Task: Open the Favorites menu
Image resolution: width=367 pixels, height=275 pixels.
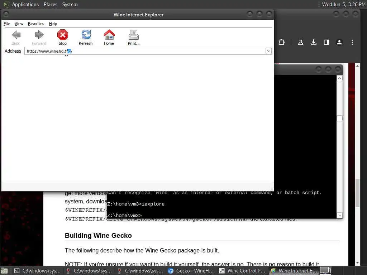Action: coord(36,24)
